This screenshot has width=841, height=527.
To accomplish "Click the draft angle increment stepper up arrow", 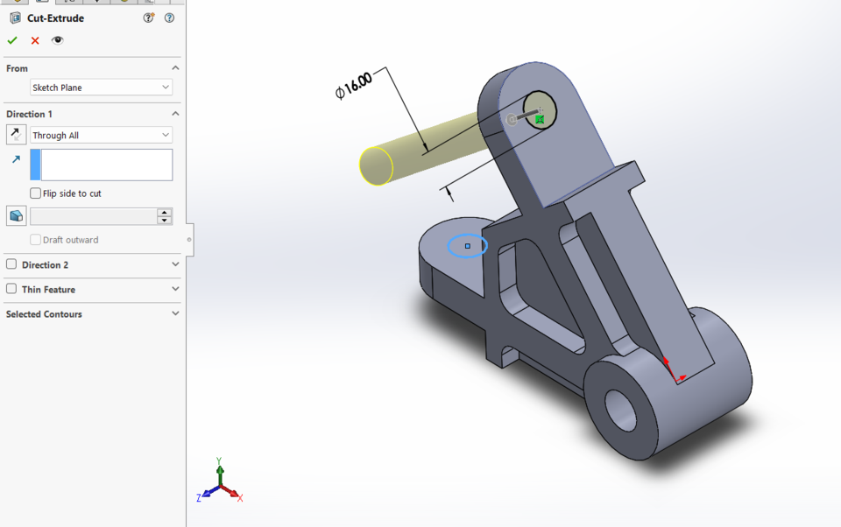I will 164,212.
